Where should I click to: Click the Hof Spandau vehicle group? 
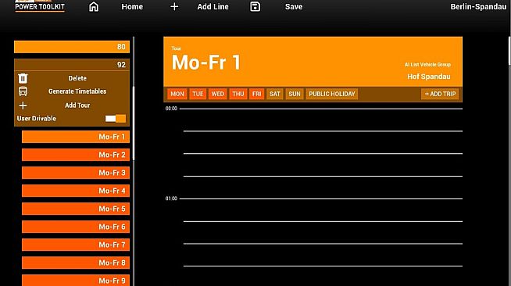point(428,77)
